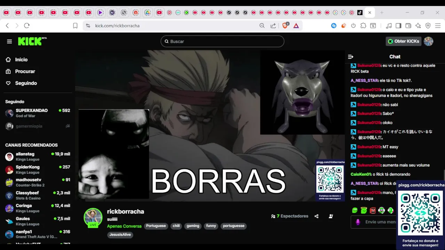
Task: Open allanstag recommended channel
Action: 38,156
